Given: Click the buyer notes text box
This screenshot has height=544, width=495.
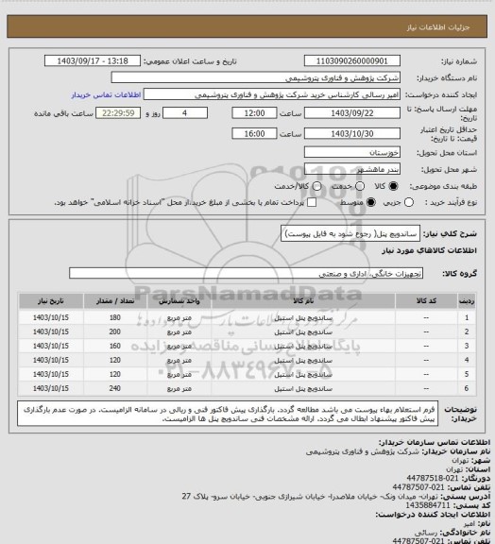Looking at the screenshot, I should click(x=228, y=414).
